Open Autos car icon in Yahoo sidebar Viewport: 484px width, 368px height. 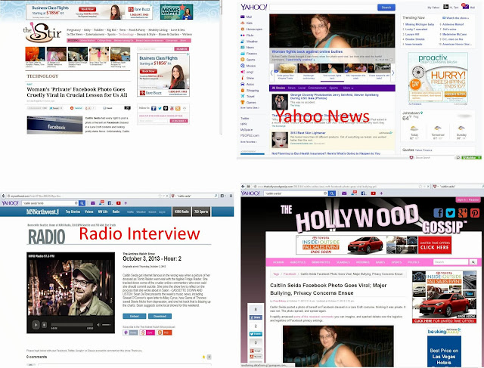[x=243, y=84]
